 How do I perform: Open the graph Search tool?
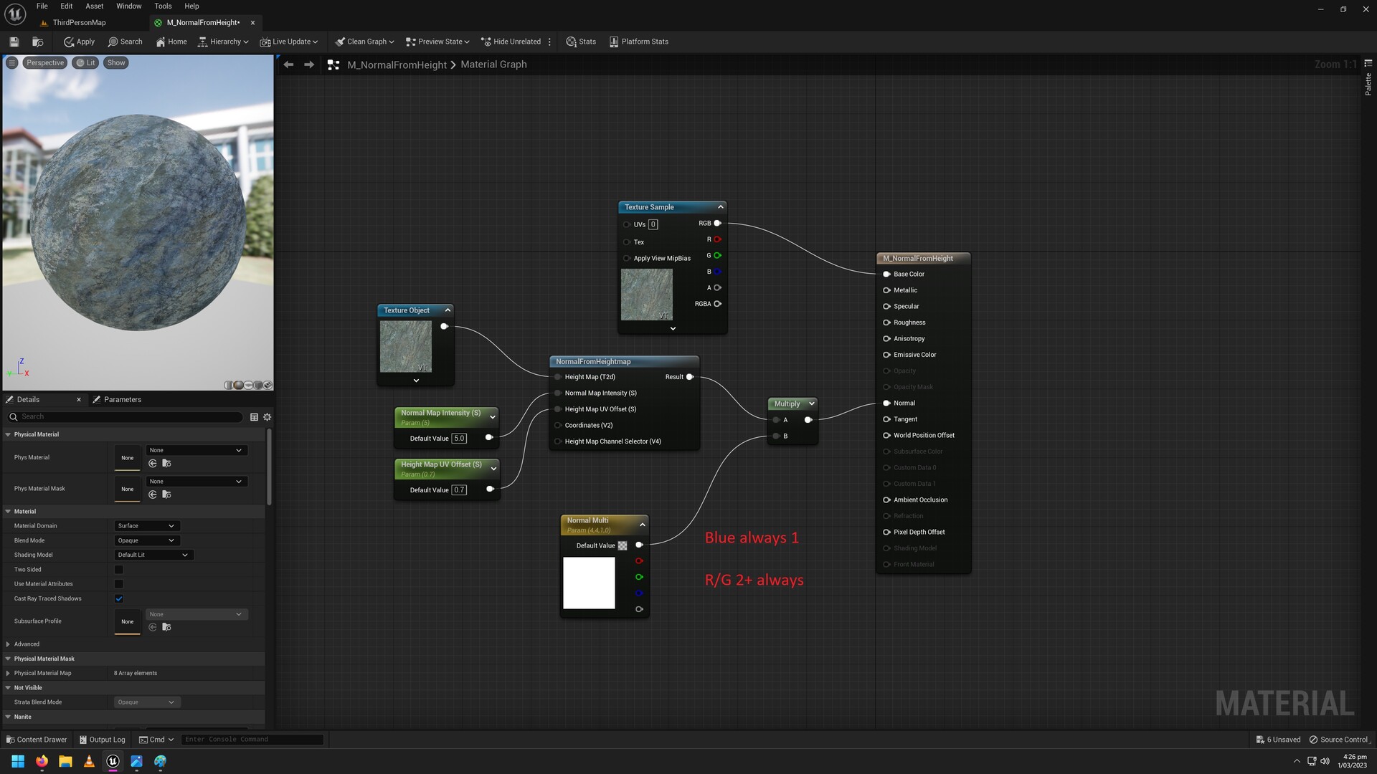point(125,42)
